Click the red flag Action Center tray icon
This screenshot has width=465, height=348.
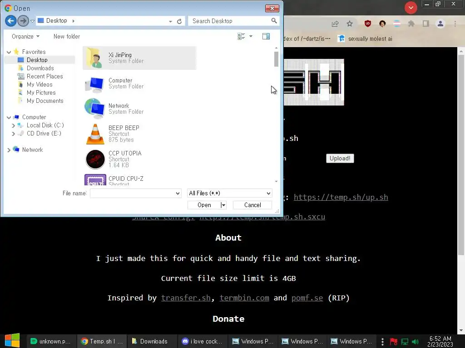tap(394, 342)
